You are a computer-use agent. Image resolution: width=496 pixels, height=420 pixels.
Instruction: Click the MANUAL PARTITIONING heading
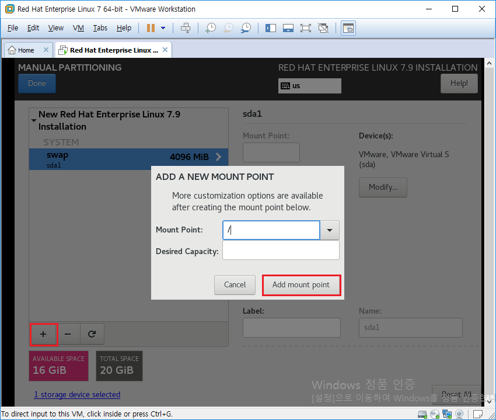tap(69, 67)
